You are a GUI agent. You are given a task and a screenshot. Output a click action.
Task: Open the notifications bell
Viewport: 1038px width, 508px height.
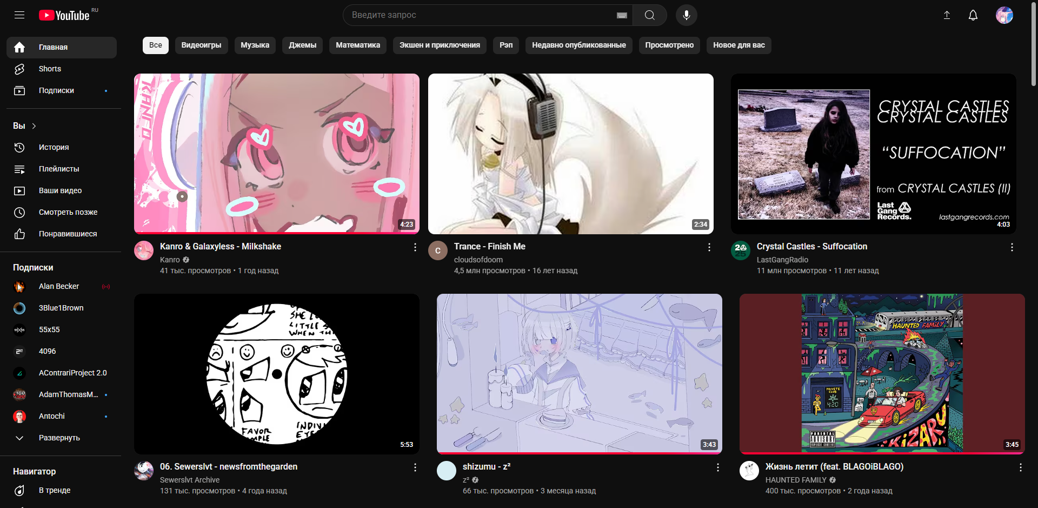(973, 15)
